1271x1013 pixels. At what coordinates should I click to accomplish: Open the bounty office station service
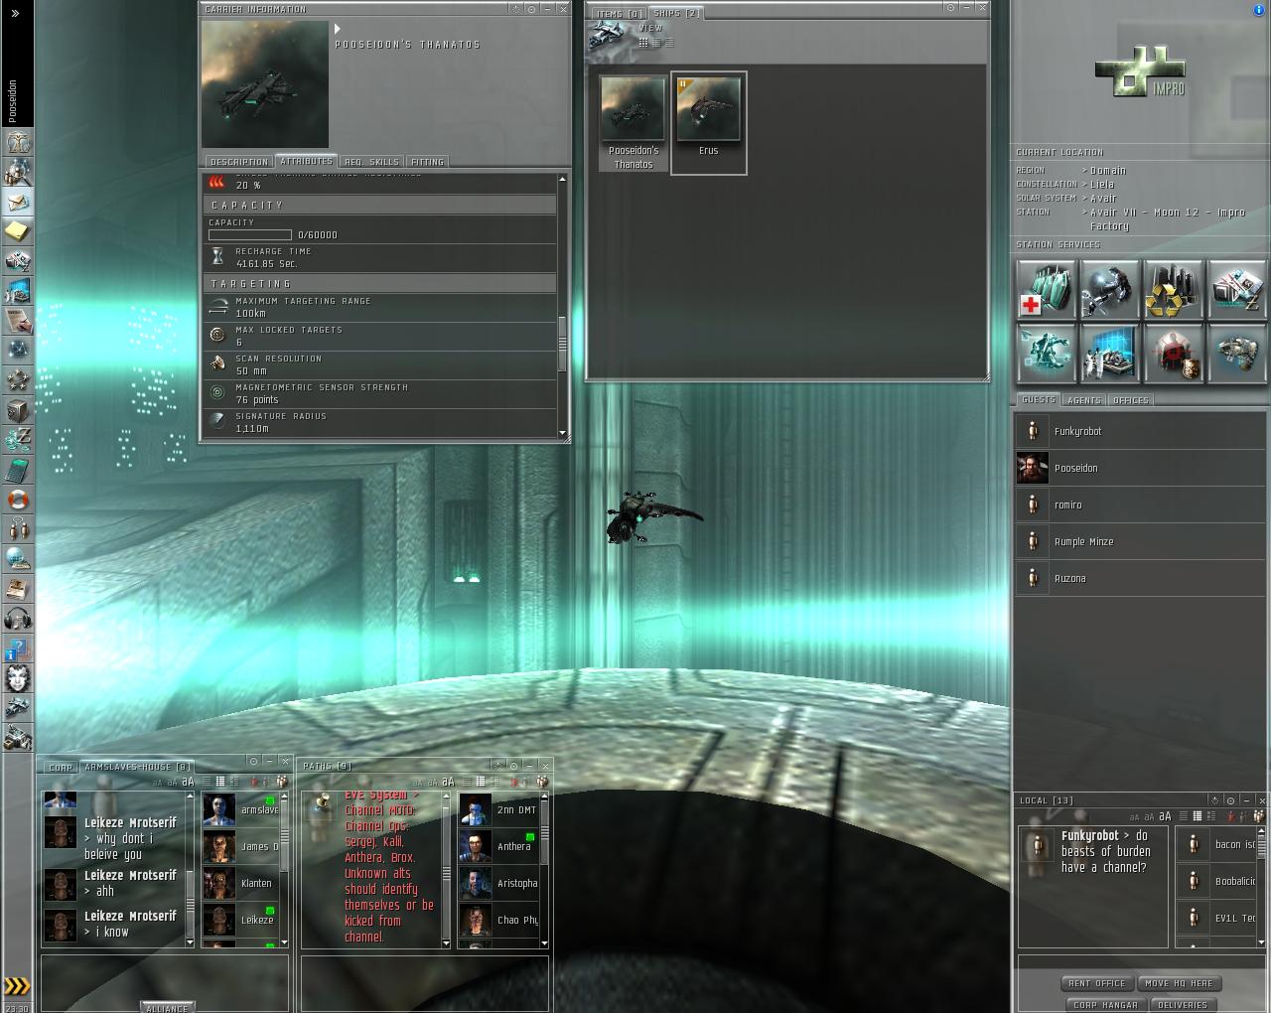[x=1173, y=353]
